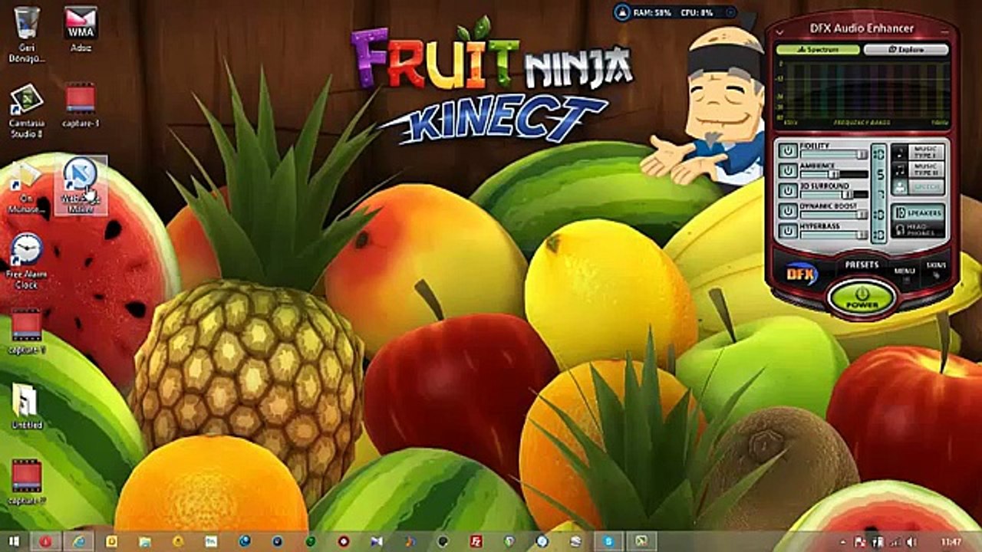Click the Fidelity slider in DFX
The width and height of the screenshot is (982, 552).
(x=834, y=154)
